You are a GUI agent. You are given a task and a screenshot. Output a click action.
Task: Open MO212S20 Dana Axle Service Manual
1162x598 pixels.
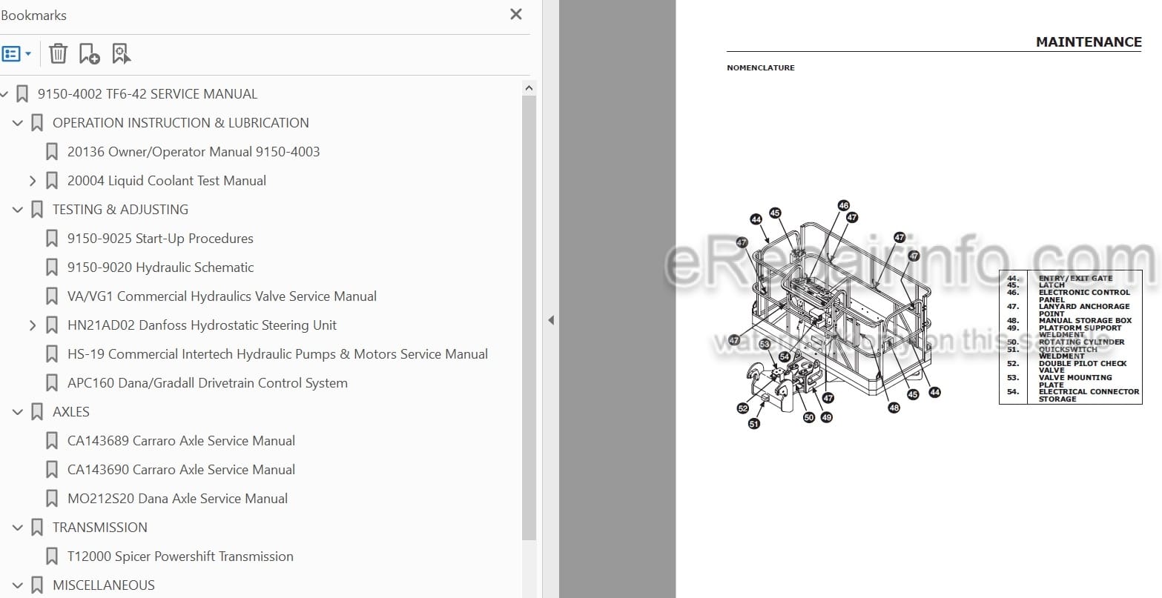[177, 499]
